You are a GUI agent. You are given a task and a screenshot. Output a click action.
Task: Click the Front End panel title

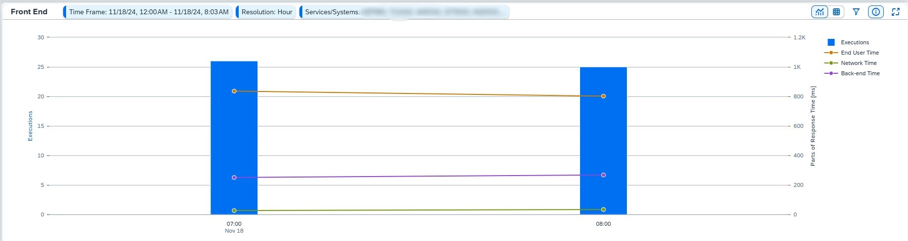[29, 12]
